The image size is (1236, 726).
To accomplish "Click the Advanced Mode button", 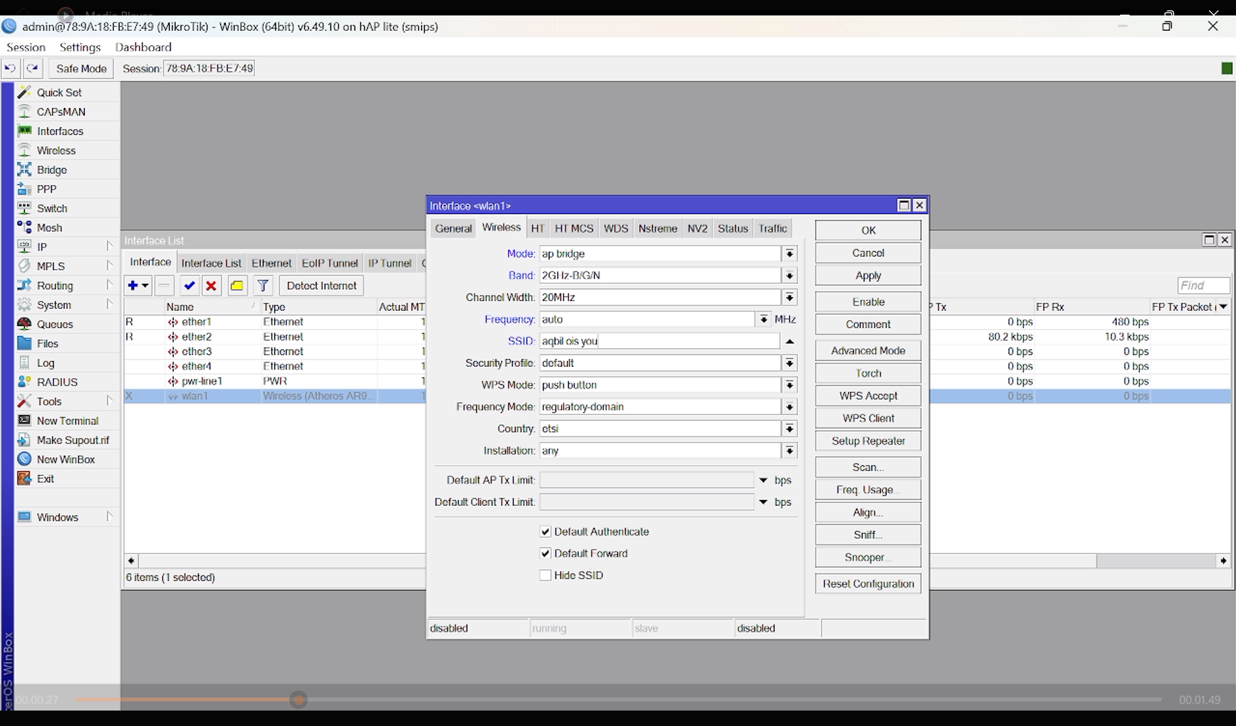I will (x=868, y=351).
